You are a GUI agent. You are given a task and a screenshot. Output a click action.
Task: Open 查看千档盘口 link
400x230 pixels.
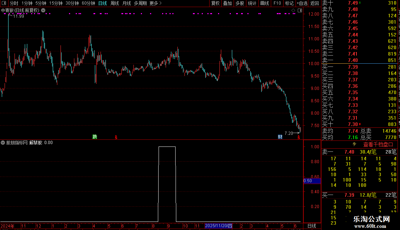click(378, 145)
